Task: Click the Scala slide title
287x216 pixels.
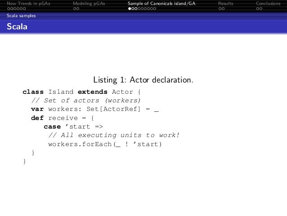Action: tap(17, 27)
